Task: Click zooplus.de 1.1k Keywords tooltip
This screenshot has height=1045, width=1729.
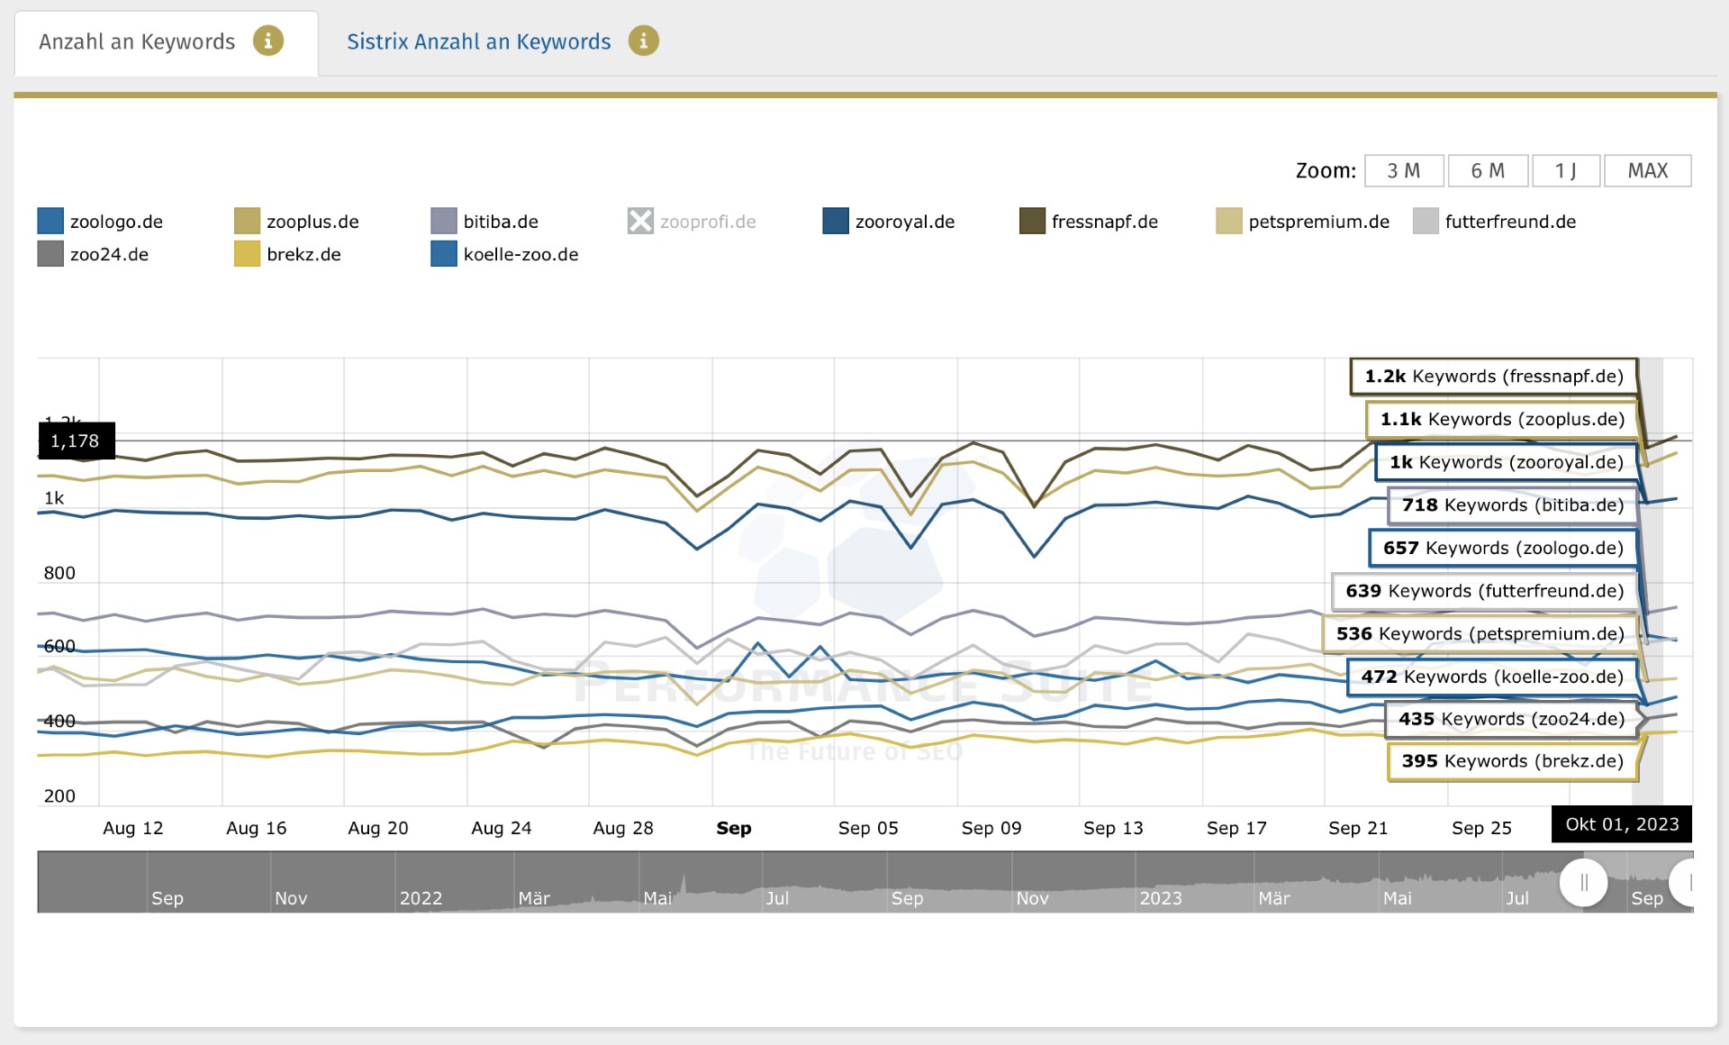Action: (1502, 419)
